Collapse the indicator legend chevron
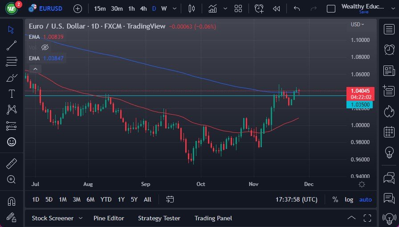 point(35,69)
